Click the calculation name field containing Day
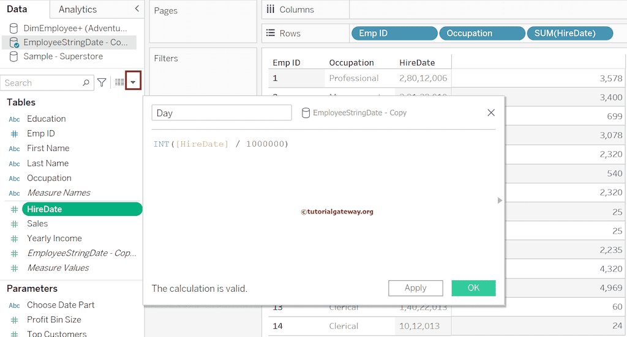This screenshot has height=337, width=627. pos(222,113)
